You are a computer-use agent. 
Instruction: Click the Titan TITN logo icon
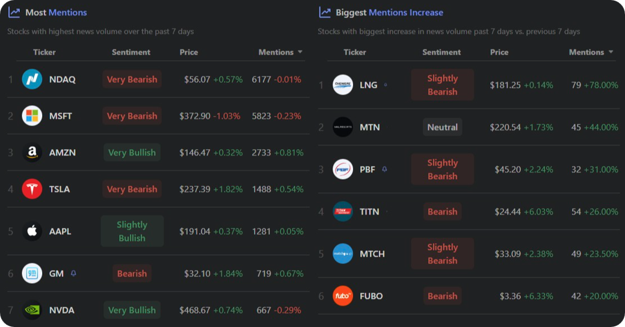click(x=342, y=212)
